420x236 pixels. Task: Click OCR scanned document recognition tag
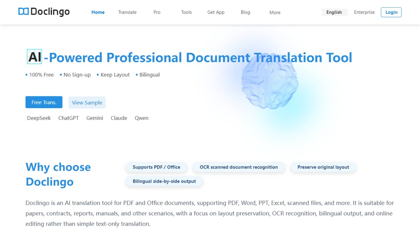239,167
